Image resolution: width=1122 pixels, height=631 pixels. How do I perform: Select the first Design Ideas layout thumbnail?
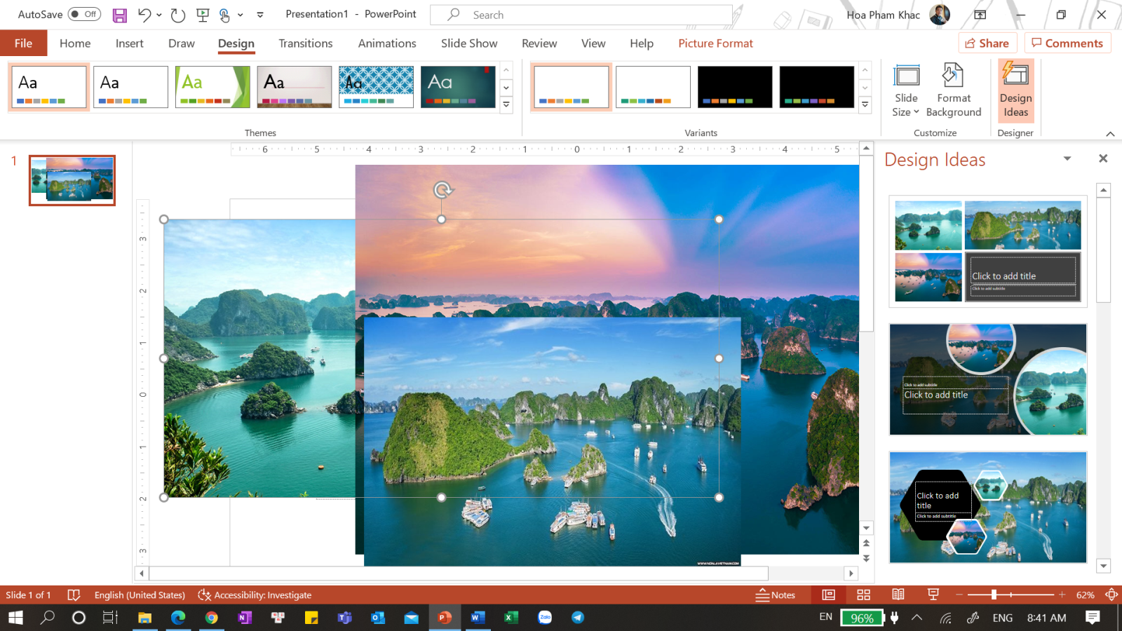[x=987, y=250]
